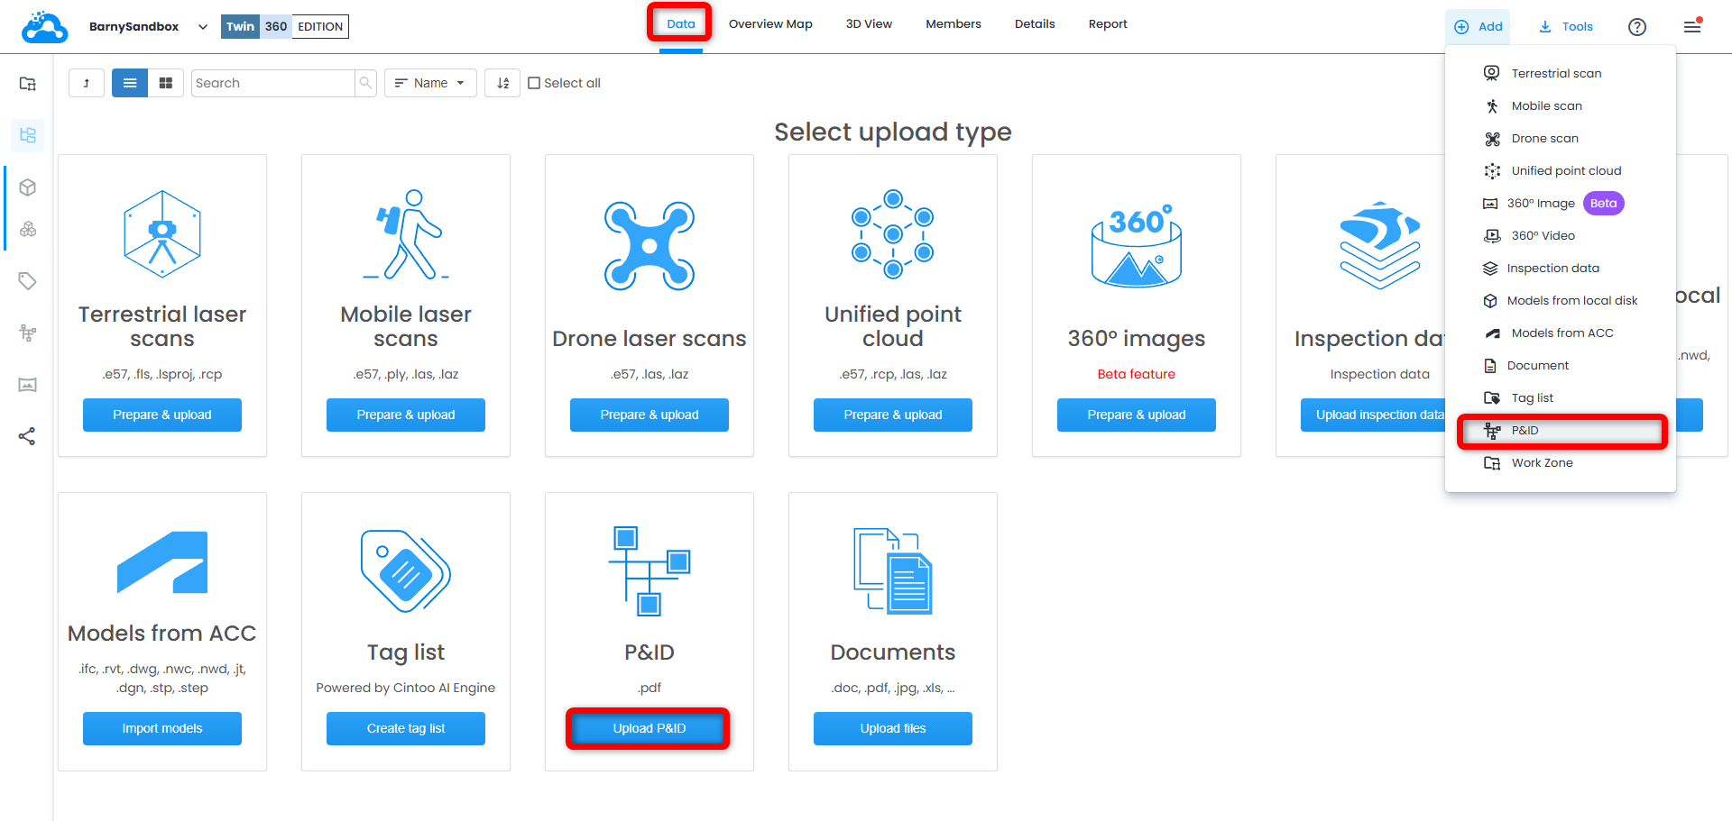Open the Report tab
Screen dimensions: 1732x821
pyautogui.click(x=1108, y=24)
